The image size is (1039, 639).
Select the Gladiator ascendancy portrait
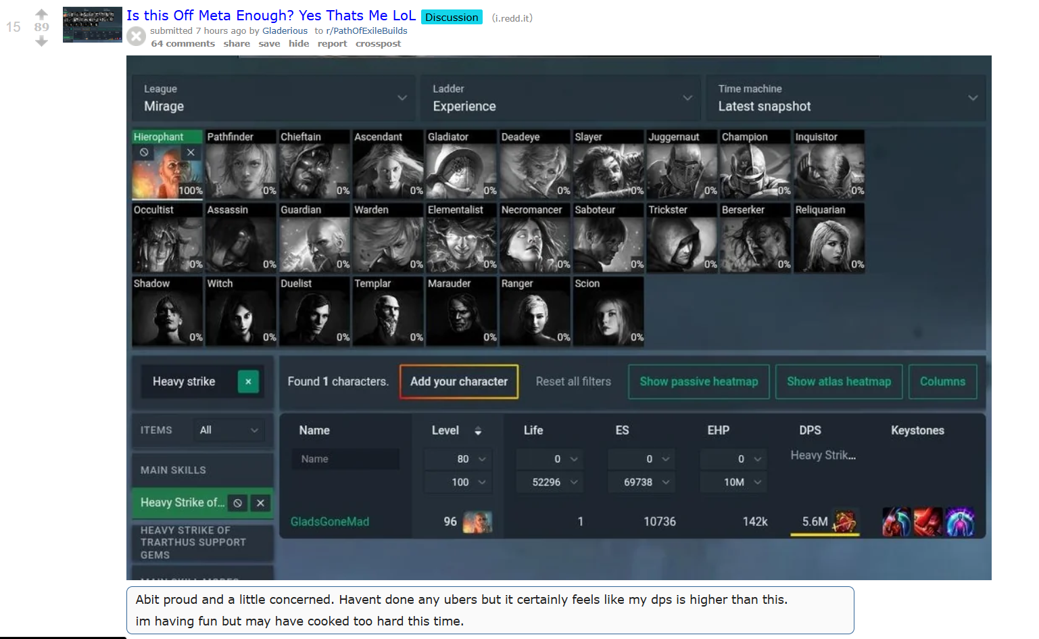(462, 164)
